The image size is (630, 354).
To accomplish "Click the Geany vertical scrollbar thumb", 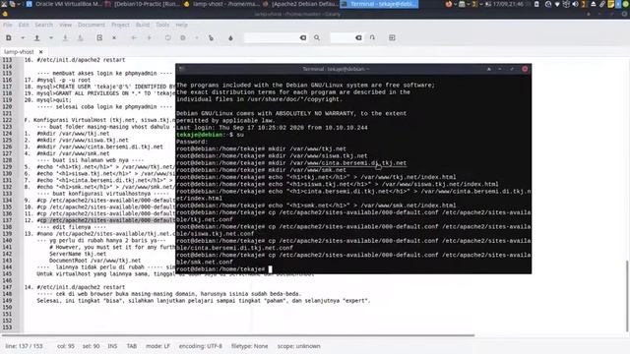I will 627,296.
